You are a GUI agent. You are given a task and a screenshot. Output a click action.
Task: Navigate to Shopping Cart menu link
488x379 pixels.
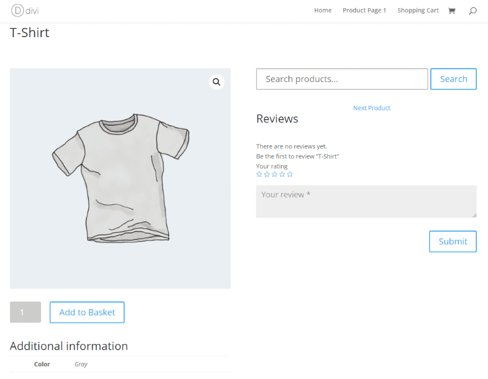pyautogui.click(x=418, y=11)
